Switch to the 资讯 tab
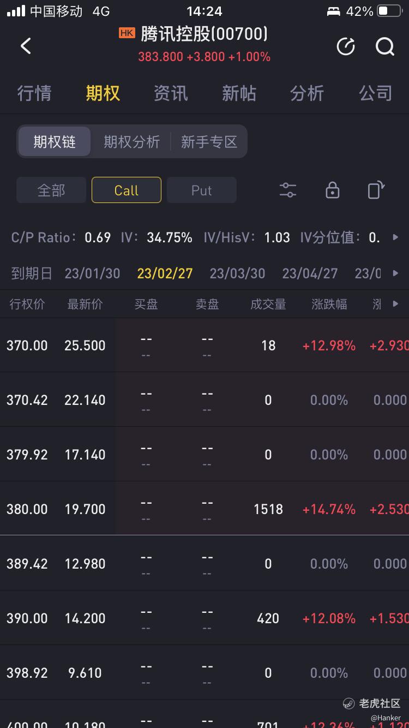The width and height of the screenshot is (409, 728). point(171,93)
